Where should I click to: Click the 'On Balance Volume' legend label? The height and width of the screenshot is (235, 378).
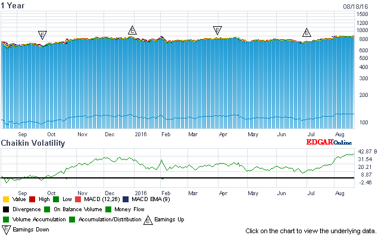(x=78, y=209)
